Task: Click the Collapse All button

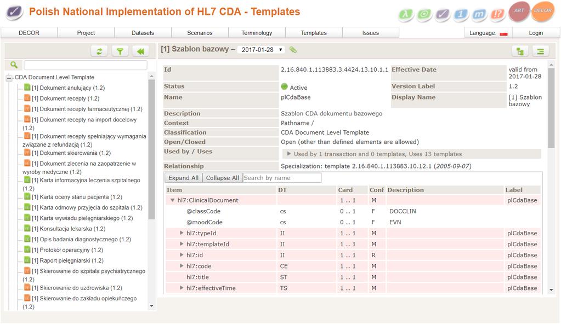Action: 222,178
